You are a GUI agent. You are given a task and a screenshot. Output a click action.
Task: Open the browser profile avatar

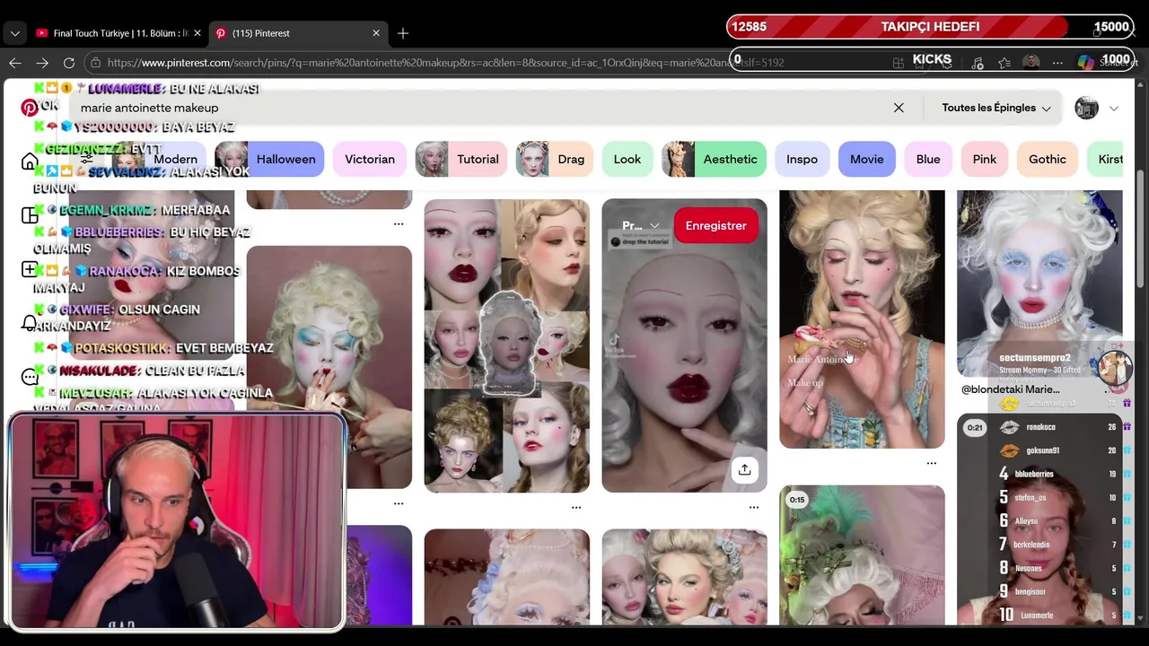(x=1031, y=63)
